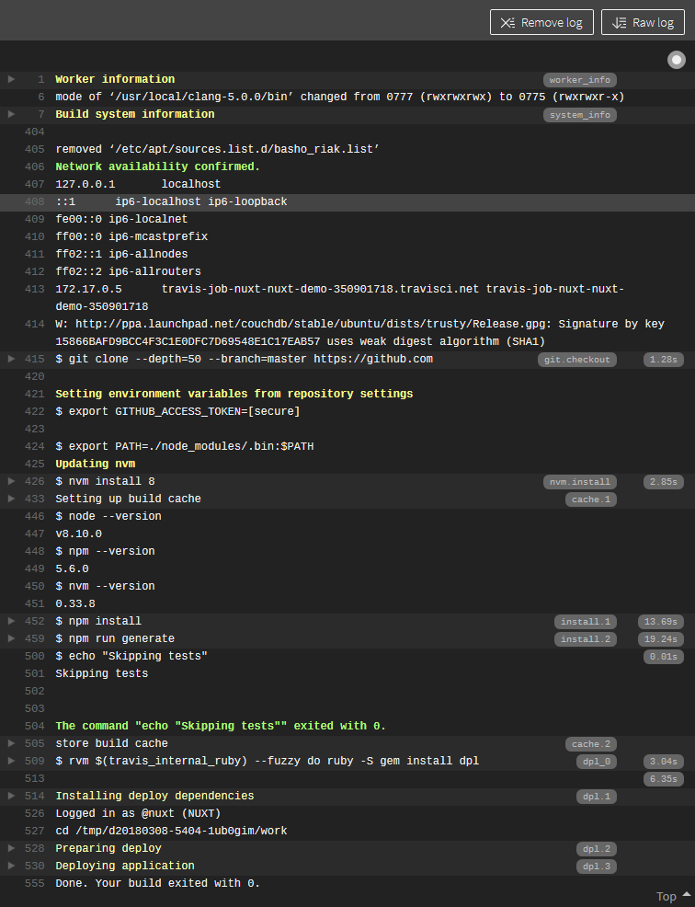The image size is (695, 907).
Task: Jump to Top of the log
Action: tap(673, 896)
